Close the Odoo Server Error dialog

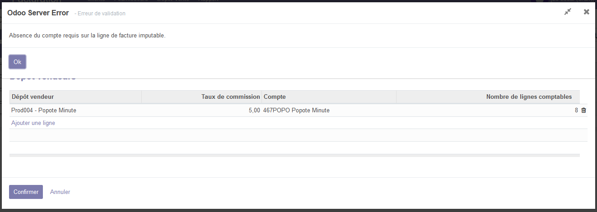click(586, 12)
